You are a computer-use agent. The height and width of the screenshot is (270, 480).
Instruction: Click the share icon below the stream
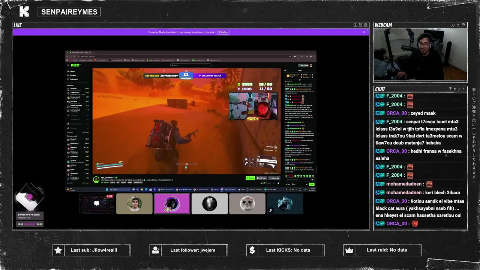(274, 183)
